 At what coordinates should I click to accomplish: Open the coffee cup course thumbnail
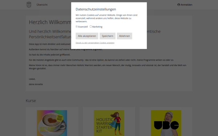(52, 123)
